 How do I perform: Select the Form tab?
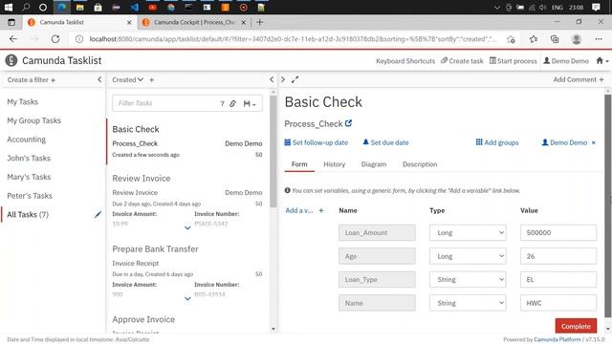299,164
